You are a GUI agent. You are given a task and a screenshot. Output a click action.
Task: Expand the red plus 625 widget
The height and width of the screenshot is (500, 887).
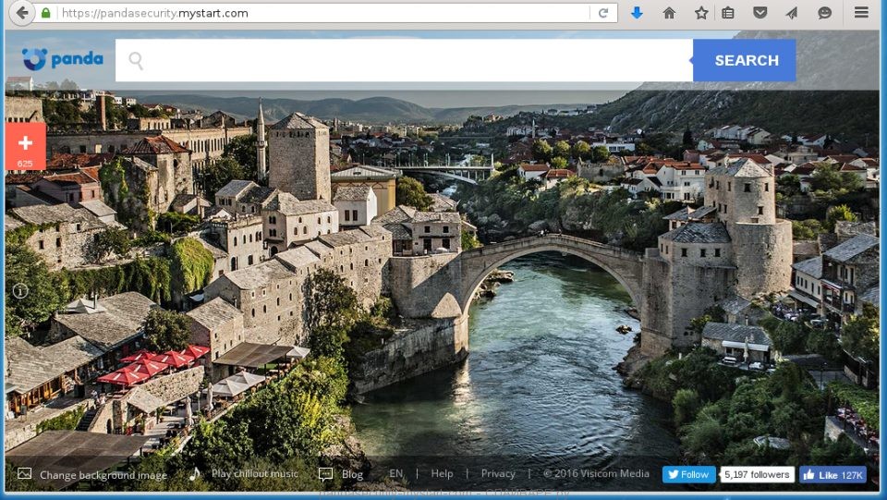click(25, 146)
